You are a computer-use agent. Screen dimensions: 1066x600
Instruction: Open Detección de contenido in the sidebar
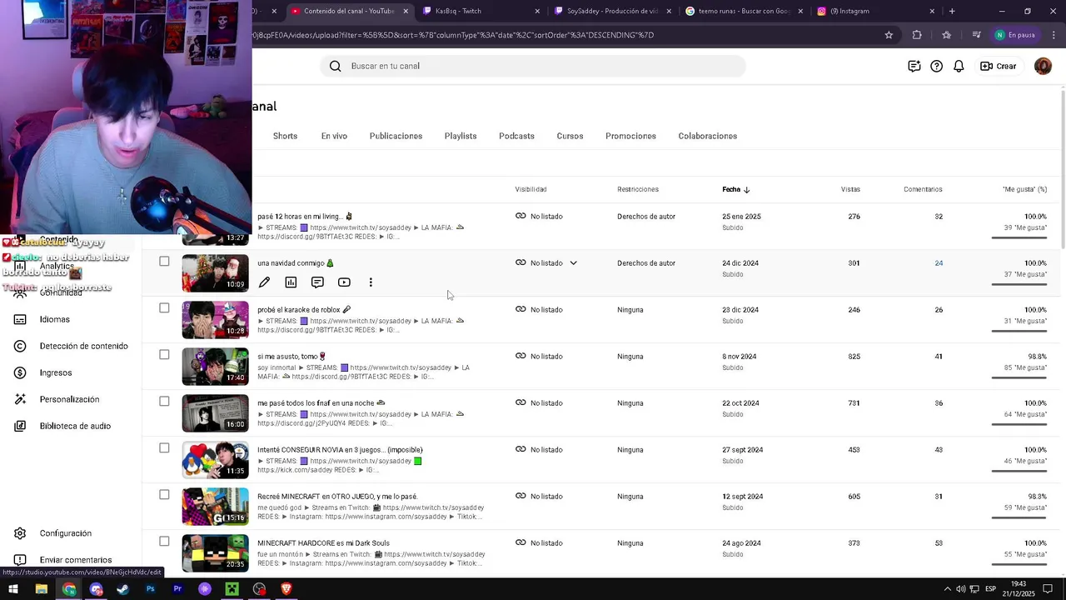click(83, 346)
